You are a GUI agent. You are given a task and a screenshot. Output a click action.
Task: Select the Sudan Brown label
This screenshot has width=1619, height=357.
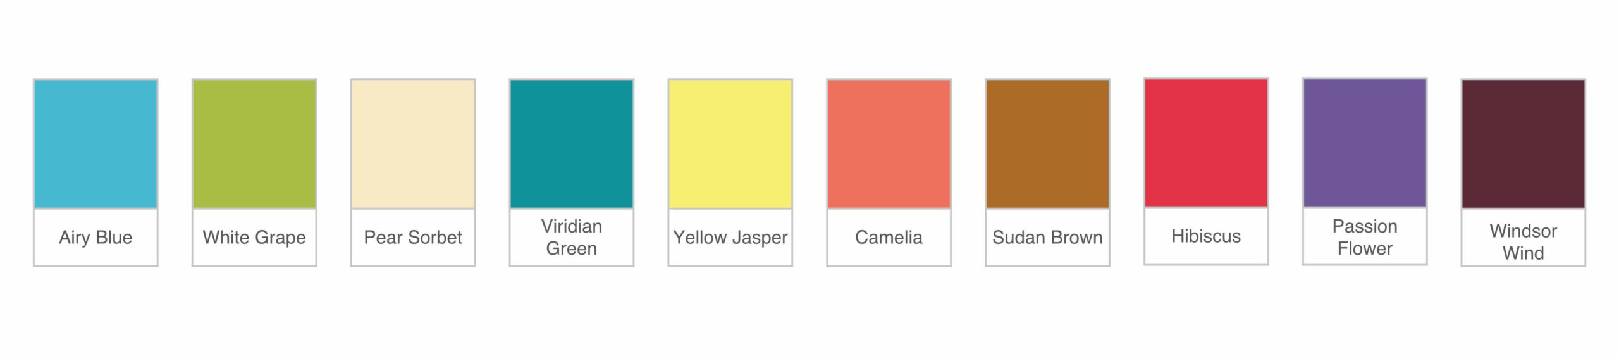click(1048, 238)
